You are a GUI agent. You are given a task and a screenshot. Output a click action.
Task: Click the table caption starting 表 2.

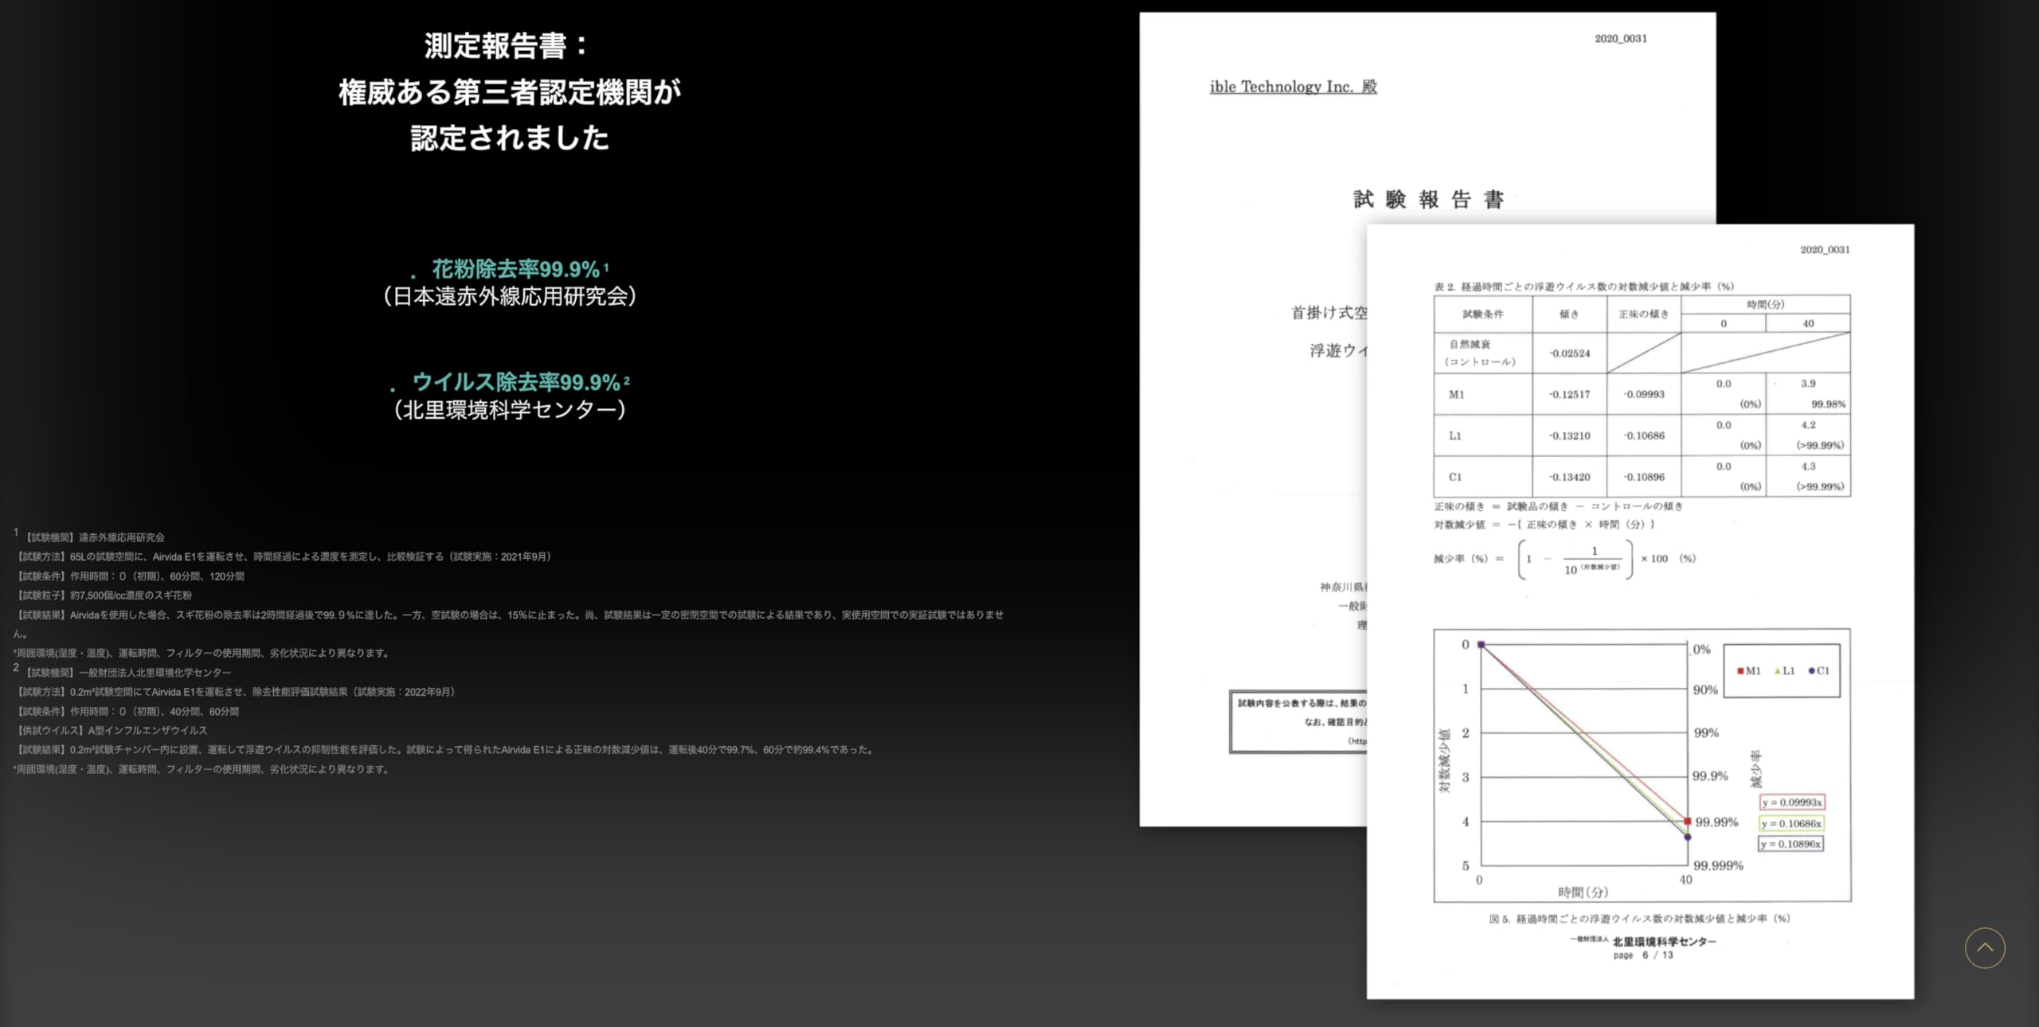[x=1584, y=287]
